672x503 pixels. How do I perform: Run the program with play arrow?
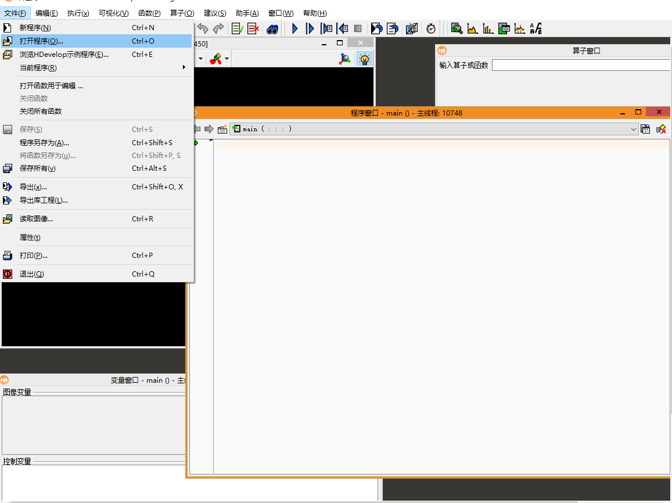[x=295, y=28]
